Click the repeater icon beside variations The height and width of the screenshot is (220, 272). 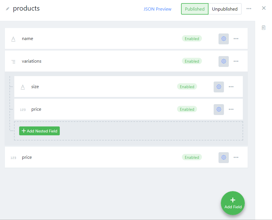[13, 61]
